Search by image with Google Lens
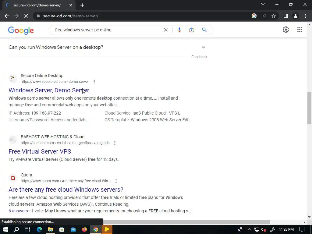 [191, 30]
